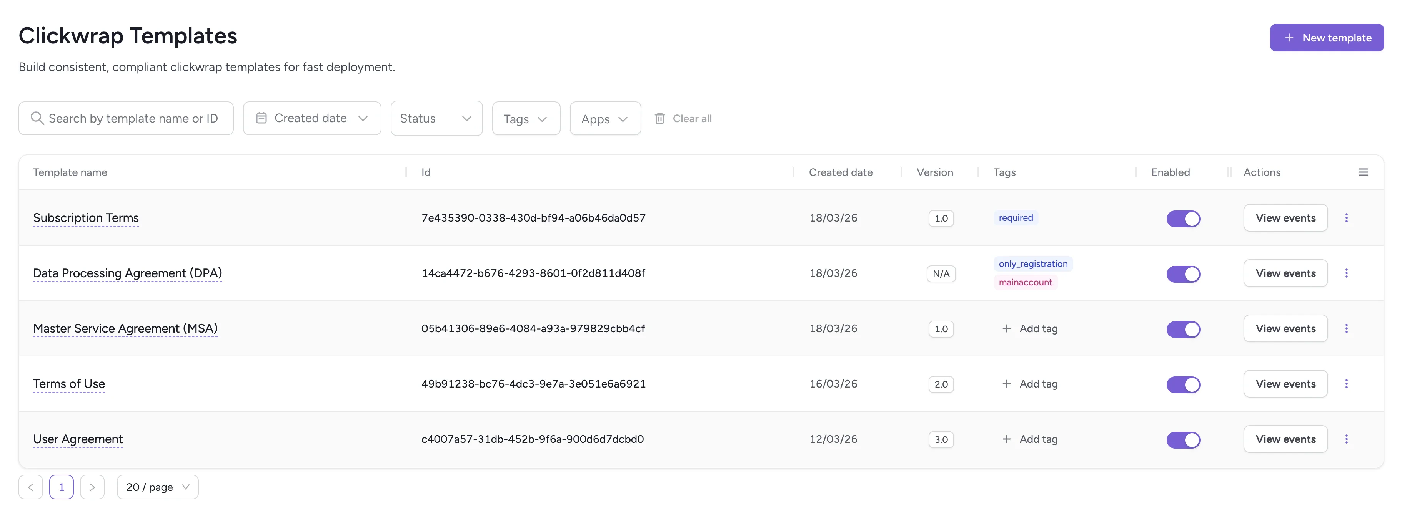Open the Master Service Agreement (MSA) template link
The image size is (1402, 530).
tap(125, 328)
